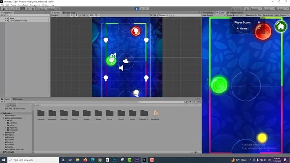Viewport: 290px width, 163px height.
Task: Switch to the Scene tab
Action: point(56,13)
